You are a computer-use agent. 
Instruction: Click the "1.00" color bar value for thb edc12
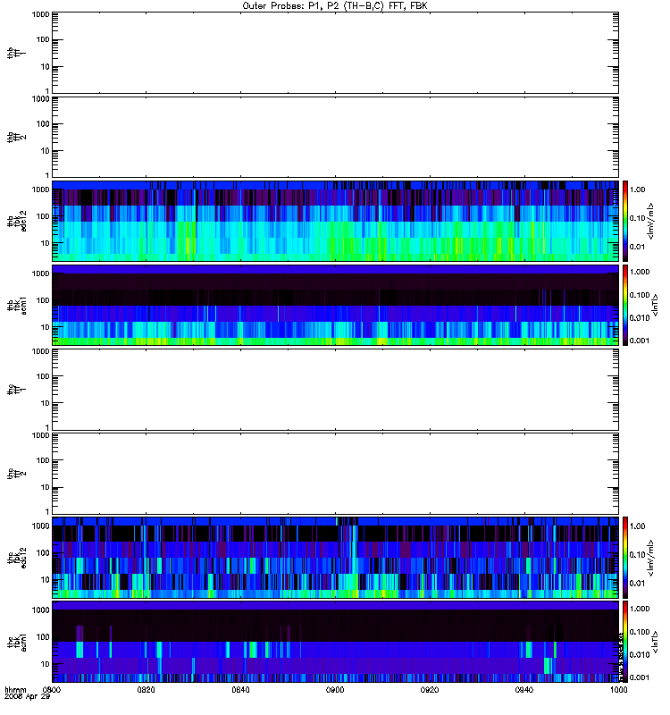(x=638, y=189)
